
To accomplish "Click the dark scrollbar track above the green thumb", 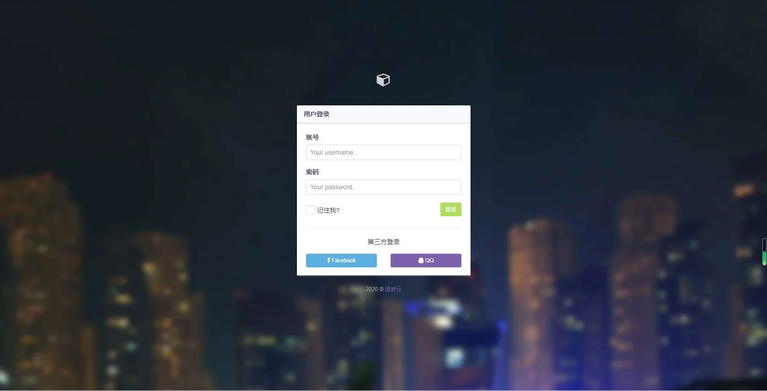I will [764, 244].
